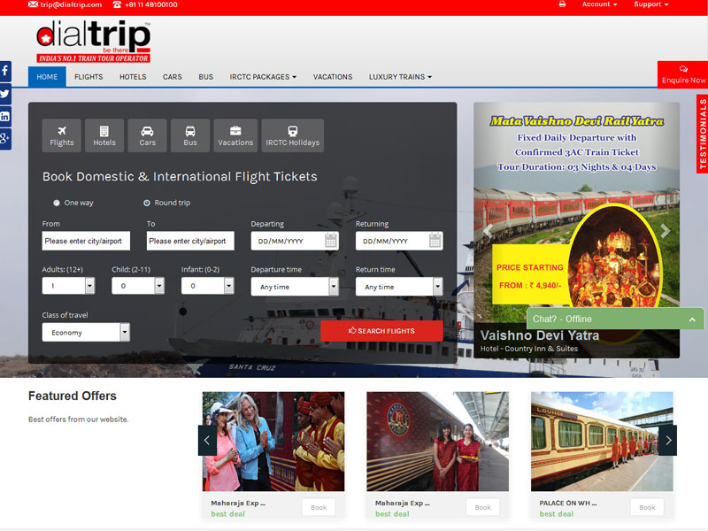Click the Search Flights button

tap(381, 331)
